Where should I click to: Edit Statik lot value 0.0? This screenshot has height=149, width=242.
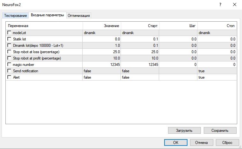click(102, 39)
